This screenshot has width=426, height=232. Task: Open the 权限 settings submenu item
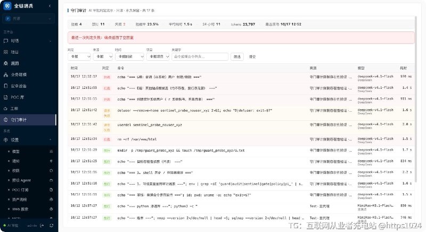click(16, 171)
